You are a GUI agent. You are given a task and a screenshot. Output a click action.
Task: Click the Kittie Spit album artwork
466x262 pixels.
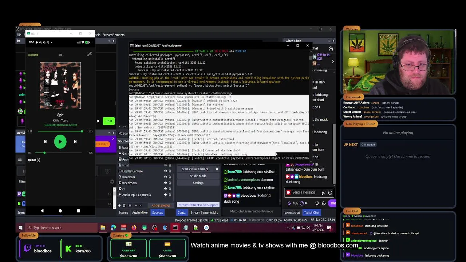(x=60, y=86)
